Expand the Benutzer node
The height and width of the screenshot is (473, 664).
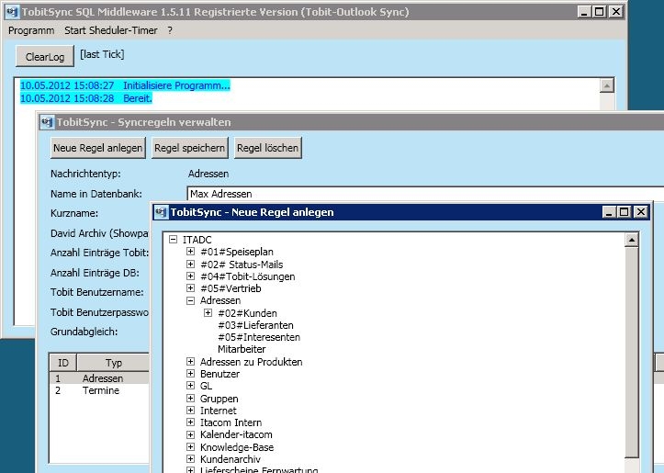point(190,374)
